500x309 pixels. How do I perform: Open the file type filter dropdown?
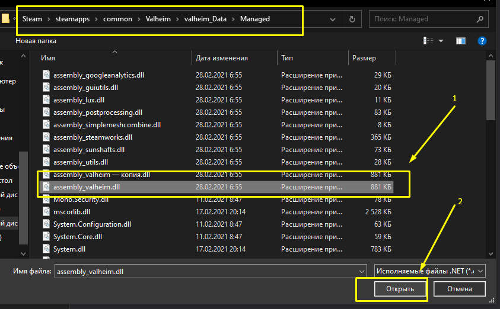tap(430, 271)
